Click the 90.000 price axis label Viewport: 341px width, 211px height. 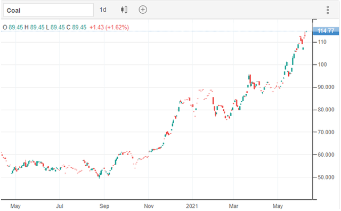[326, 87]
